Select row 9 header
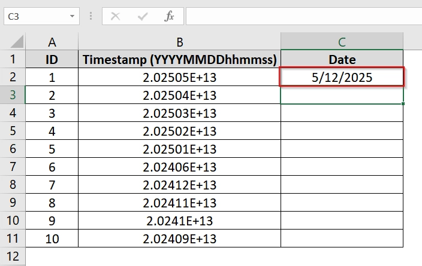The width and height of the screenshot is (422, 266). coord(13,203)
